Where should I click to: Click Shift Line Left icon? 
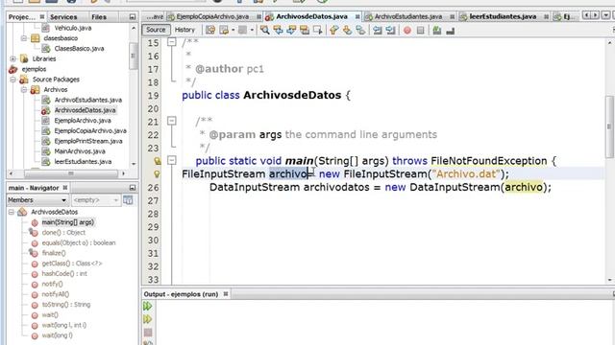(378, 30)
